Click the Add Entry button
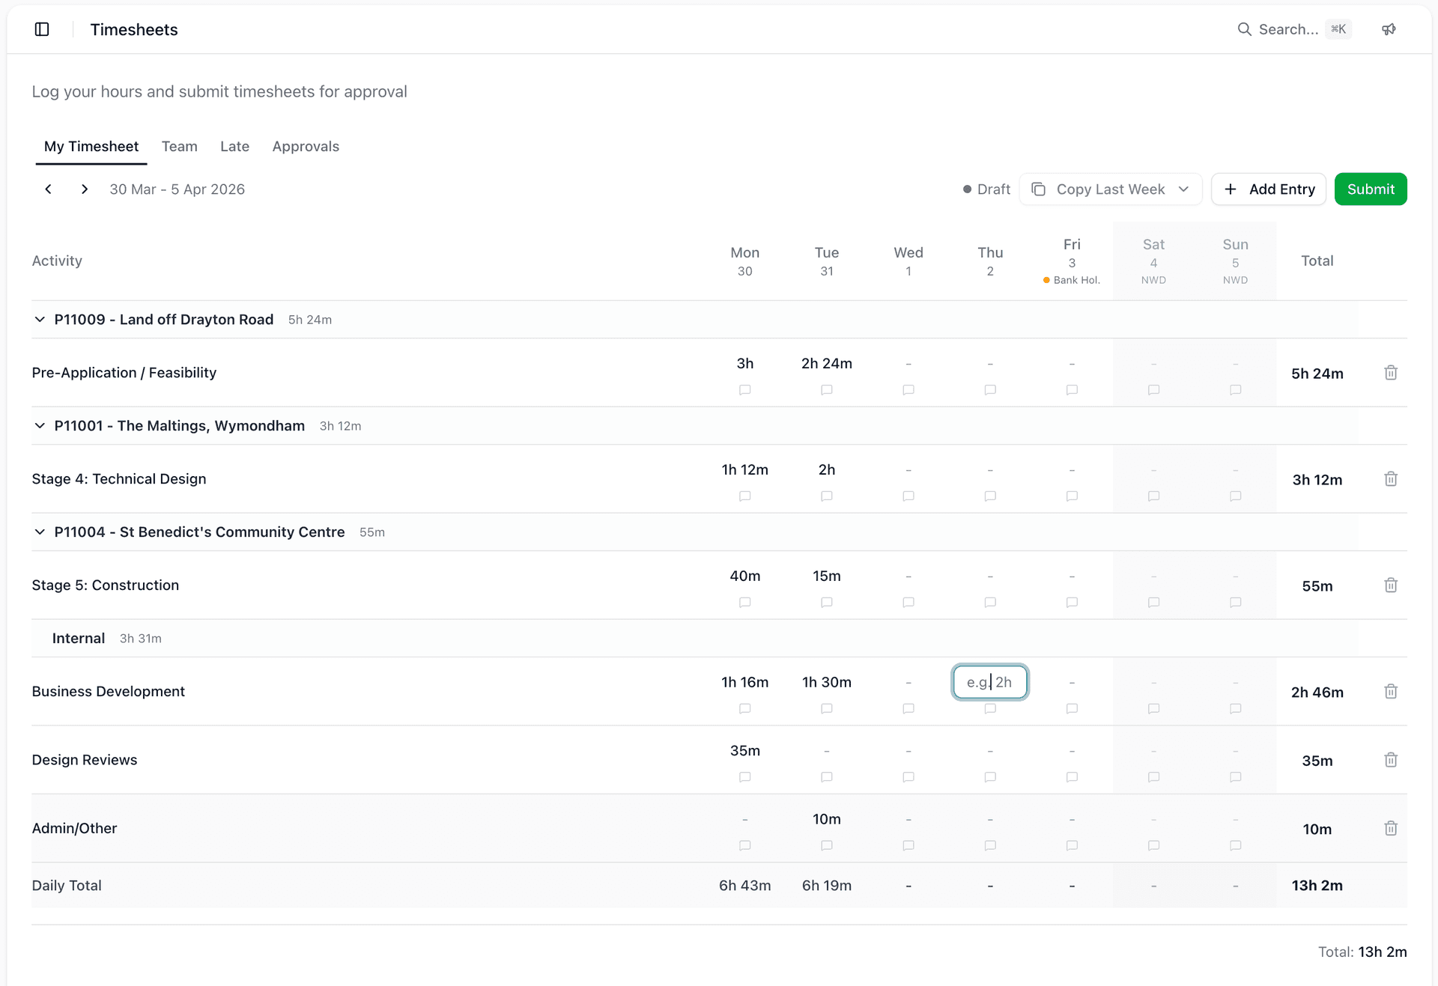This screenshot has width=1438, height=986. (1268, 189)
